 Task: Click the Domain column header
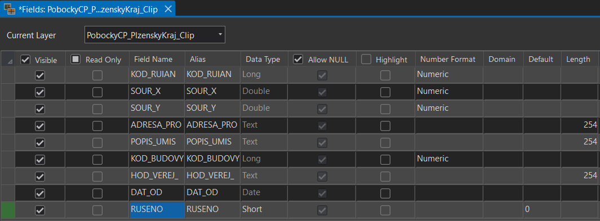point(503,59)
